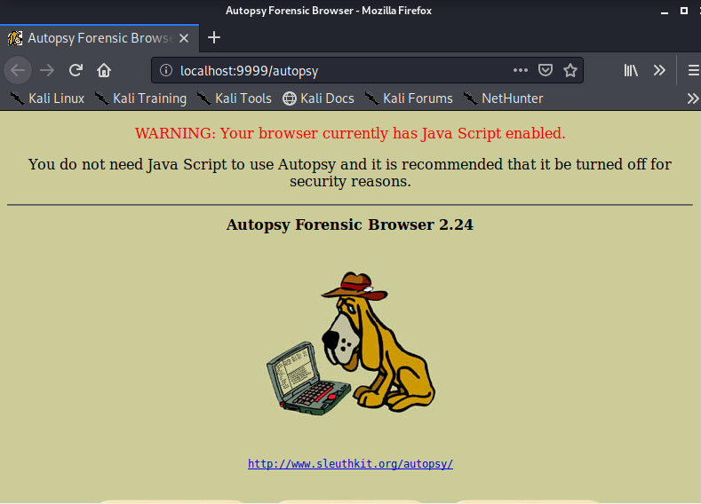Open Kali Linux bookmark

(x=47, y=98)
